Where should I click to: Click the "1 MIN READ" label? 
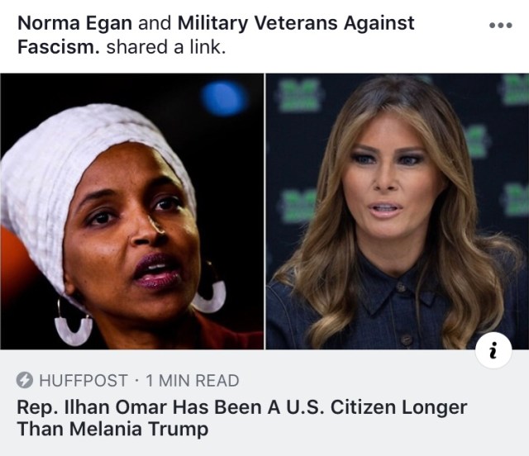point(193,381)
